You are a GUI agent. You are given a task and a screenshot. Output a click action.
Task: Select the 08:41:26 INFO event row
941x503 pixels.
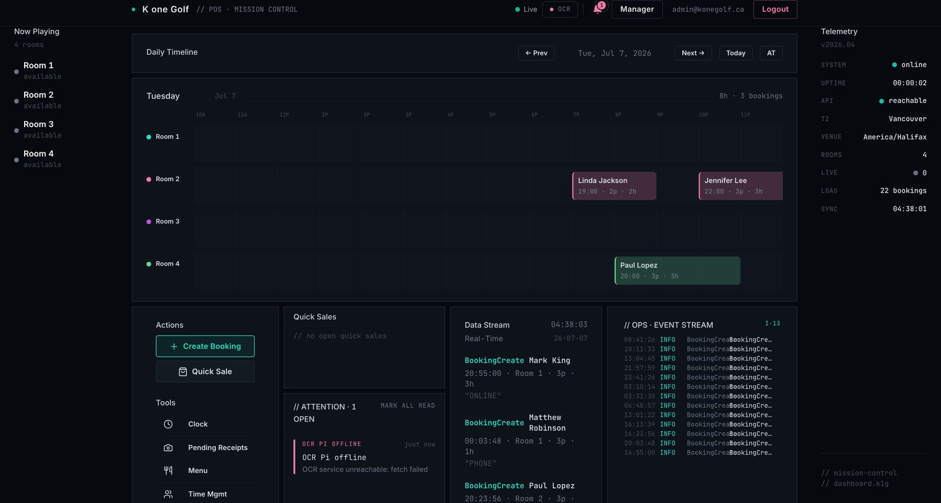698,339
